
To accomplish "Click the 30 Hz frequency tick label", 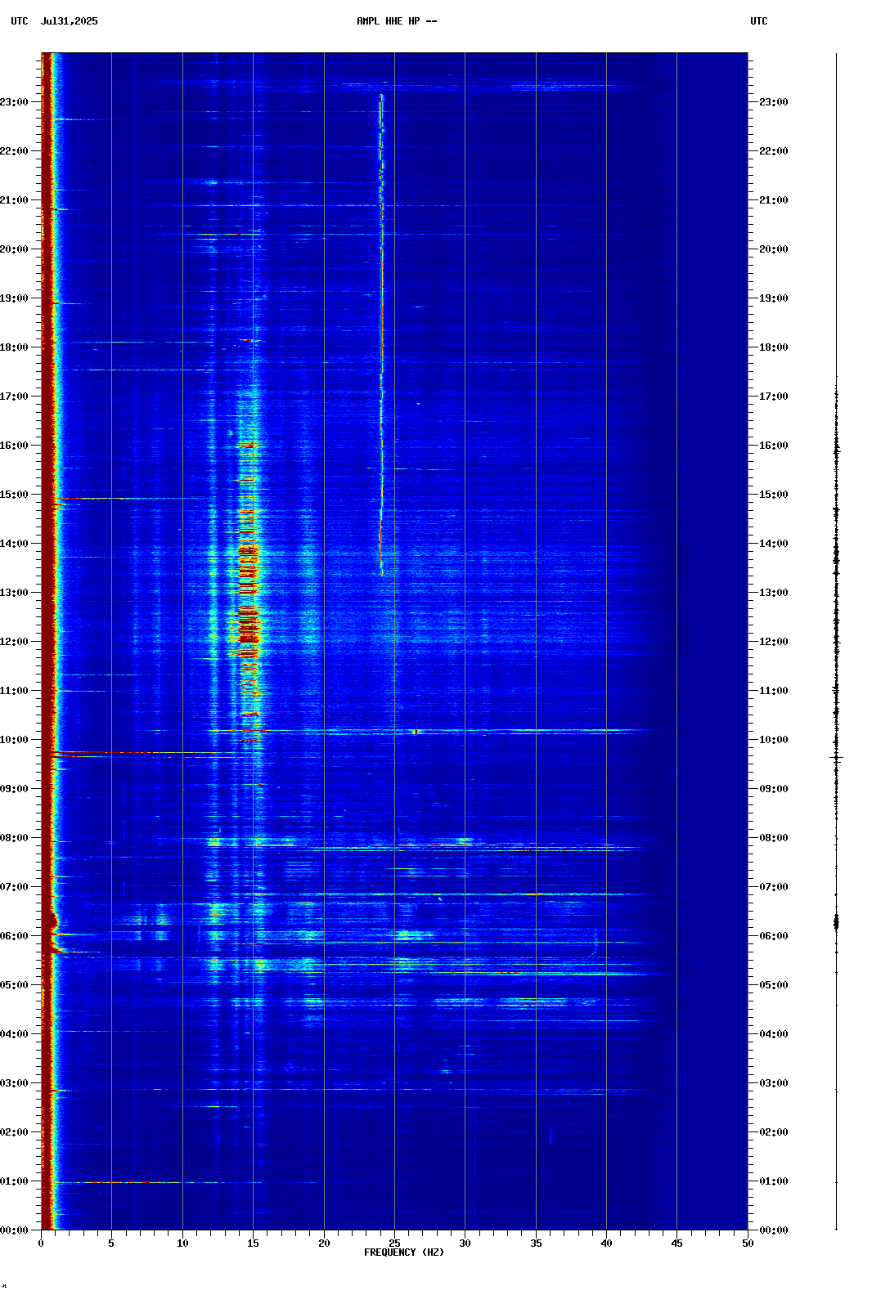I will coord(465,1243).
